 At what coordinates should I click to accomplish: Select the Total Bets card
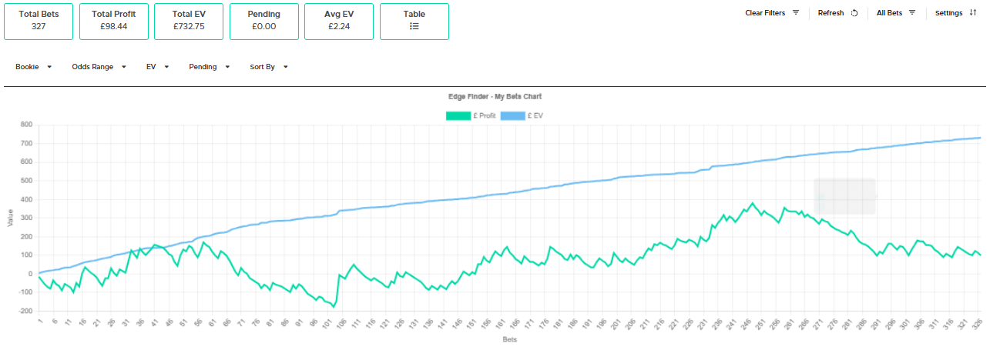pos(39,21)
